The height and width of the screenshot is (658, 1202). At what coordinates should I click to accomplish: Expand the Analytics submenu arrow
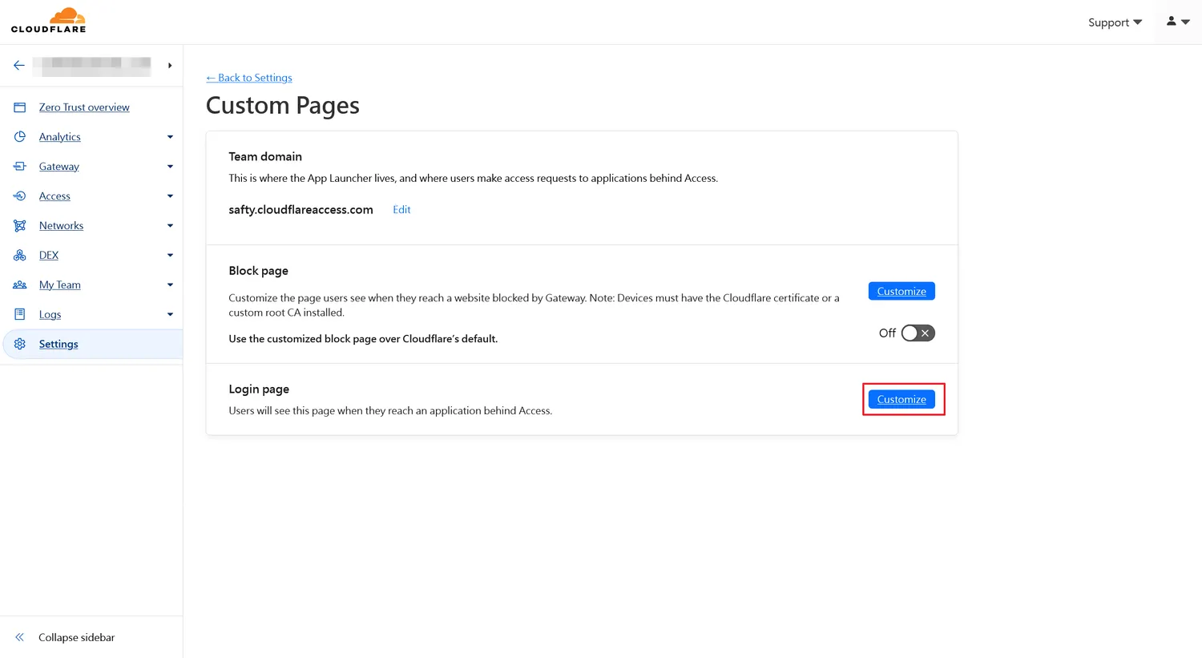pos(170,137)
